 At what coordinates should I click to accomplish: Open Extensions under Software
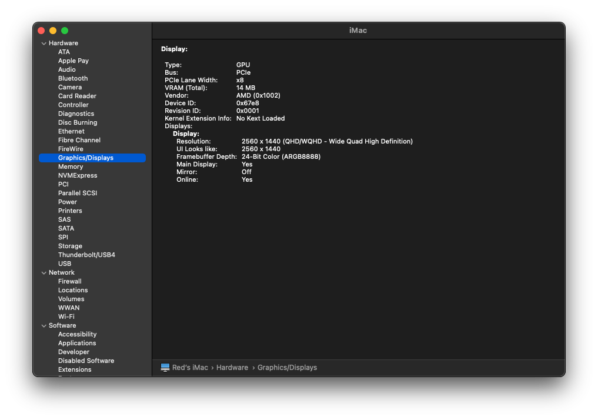pos(75,369)
